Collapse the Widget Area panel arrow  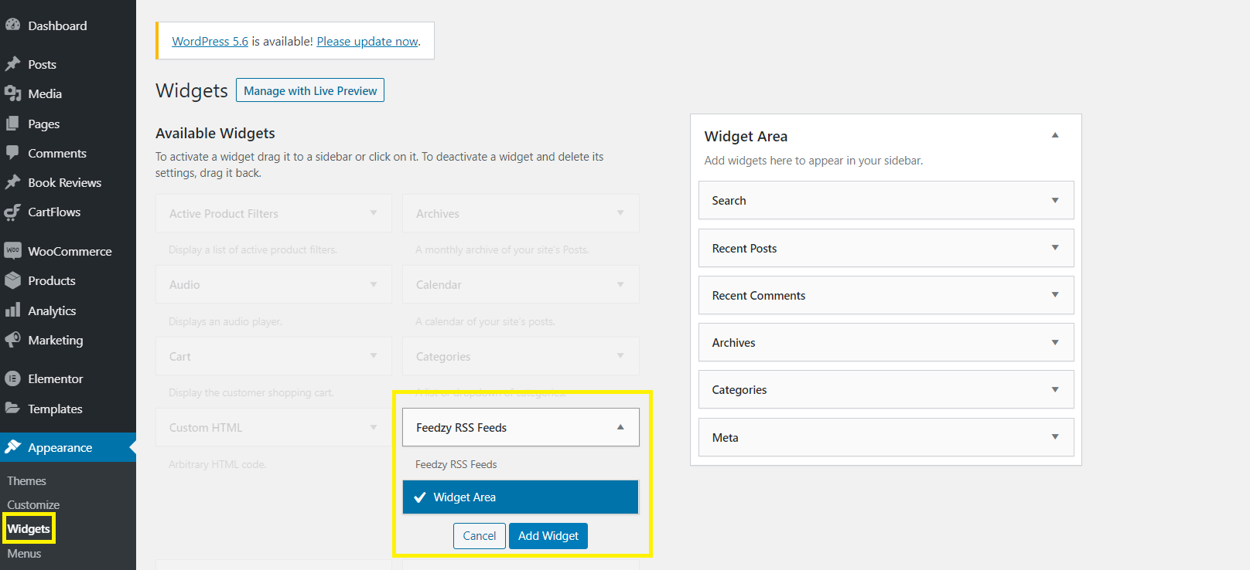pyautogui.click(x=1055, y=135)
